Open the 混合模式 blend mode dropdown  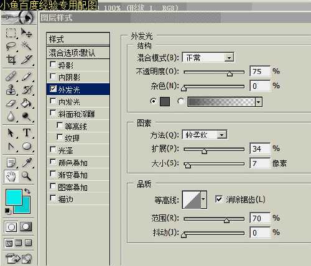229,58
